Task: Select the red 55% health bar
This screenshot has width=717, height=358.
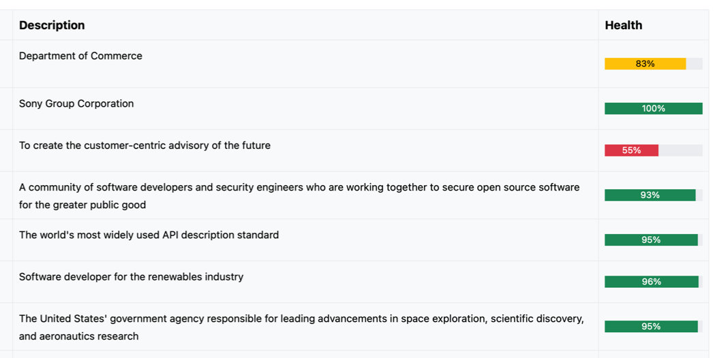Action: coord(632,150)
